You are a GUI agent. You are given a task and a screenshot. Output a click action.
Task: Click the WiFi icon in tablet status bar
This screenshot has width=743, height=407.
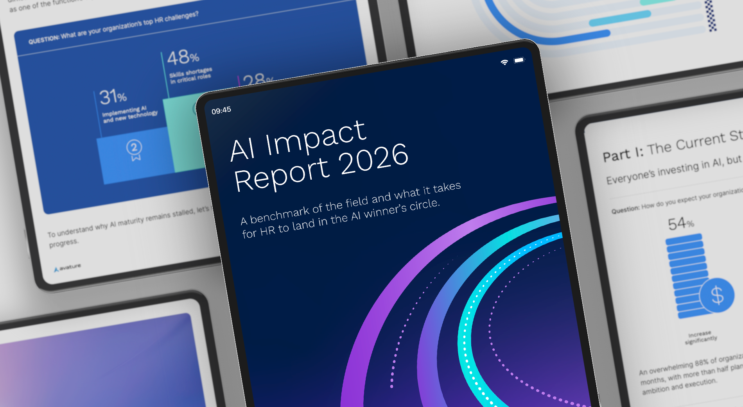[504, 62]
